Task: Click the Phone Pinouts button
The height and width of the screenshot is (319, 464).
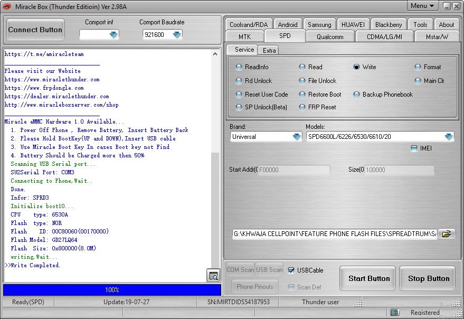Action: [x=255, y=286]
